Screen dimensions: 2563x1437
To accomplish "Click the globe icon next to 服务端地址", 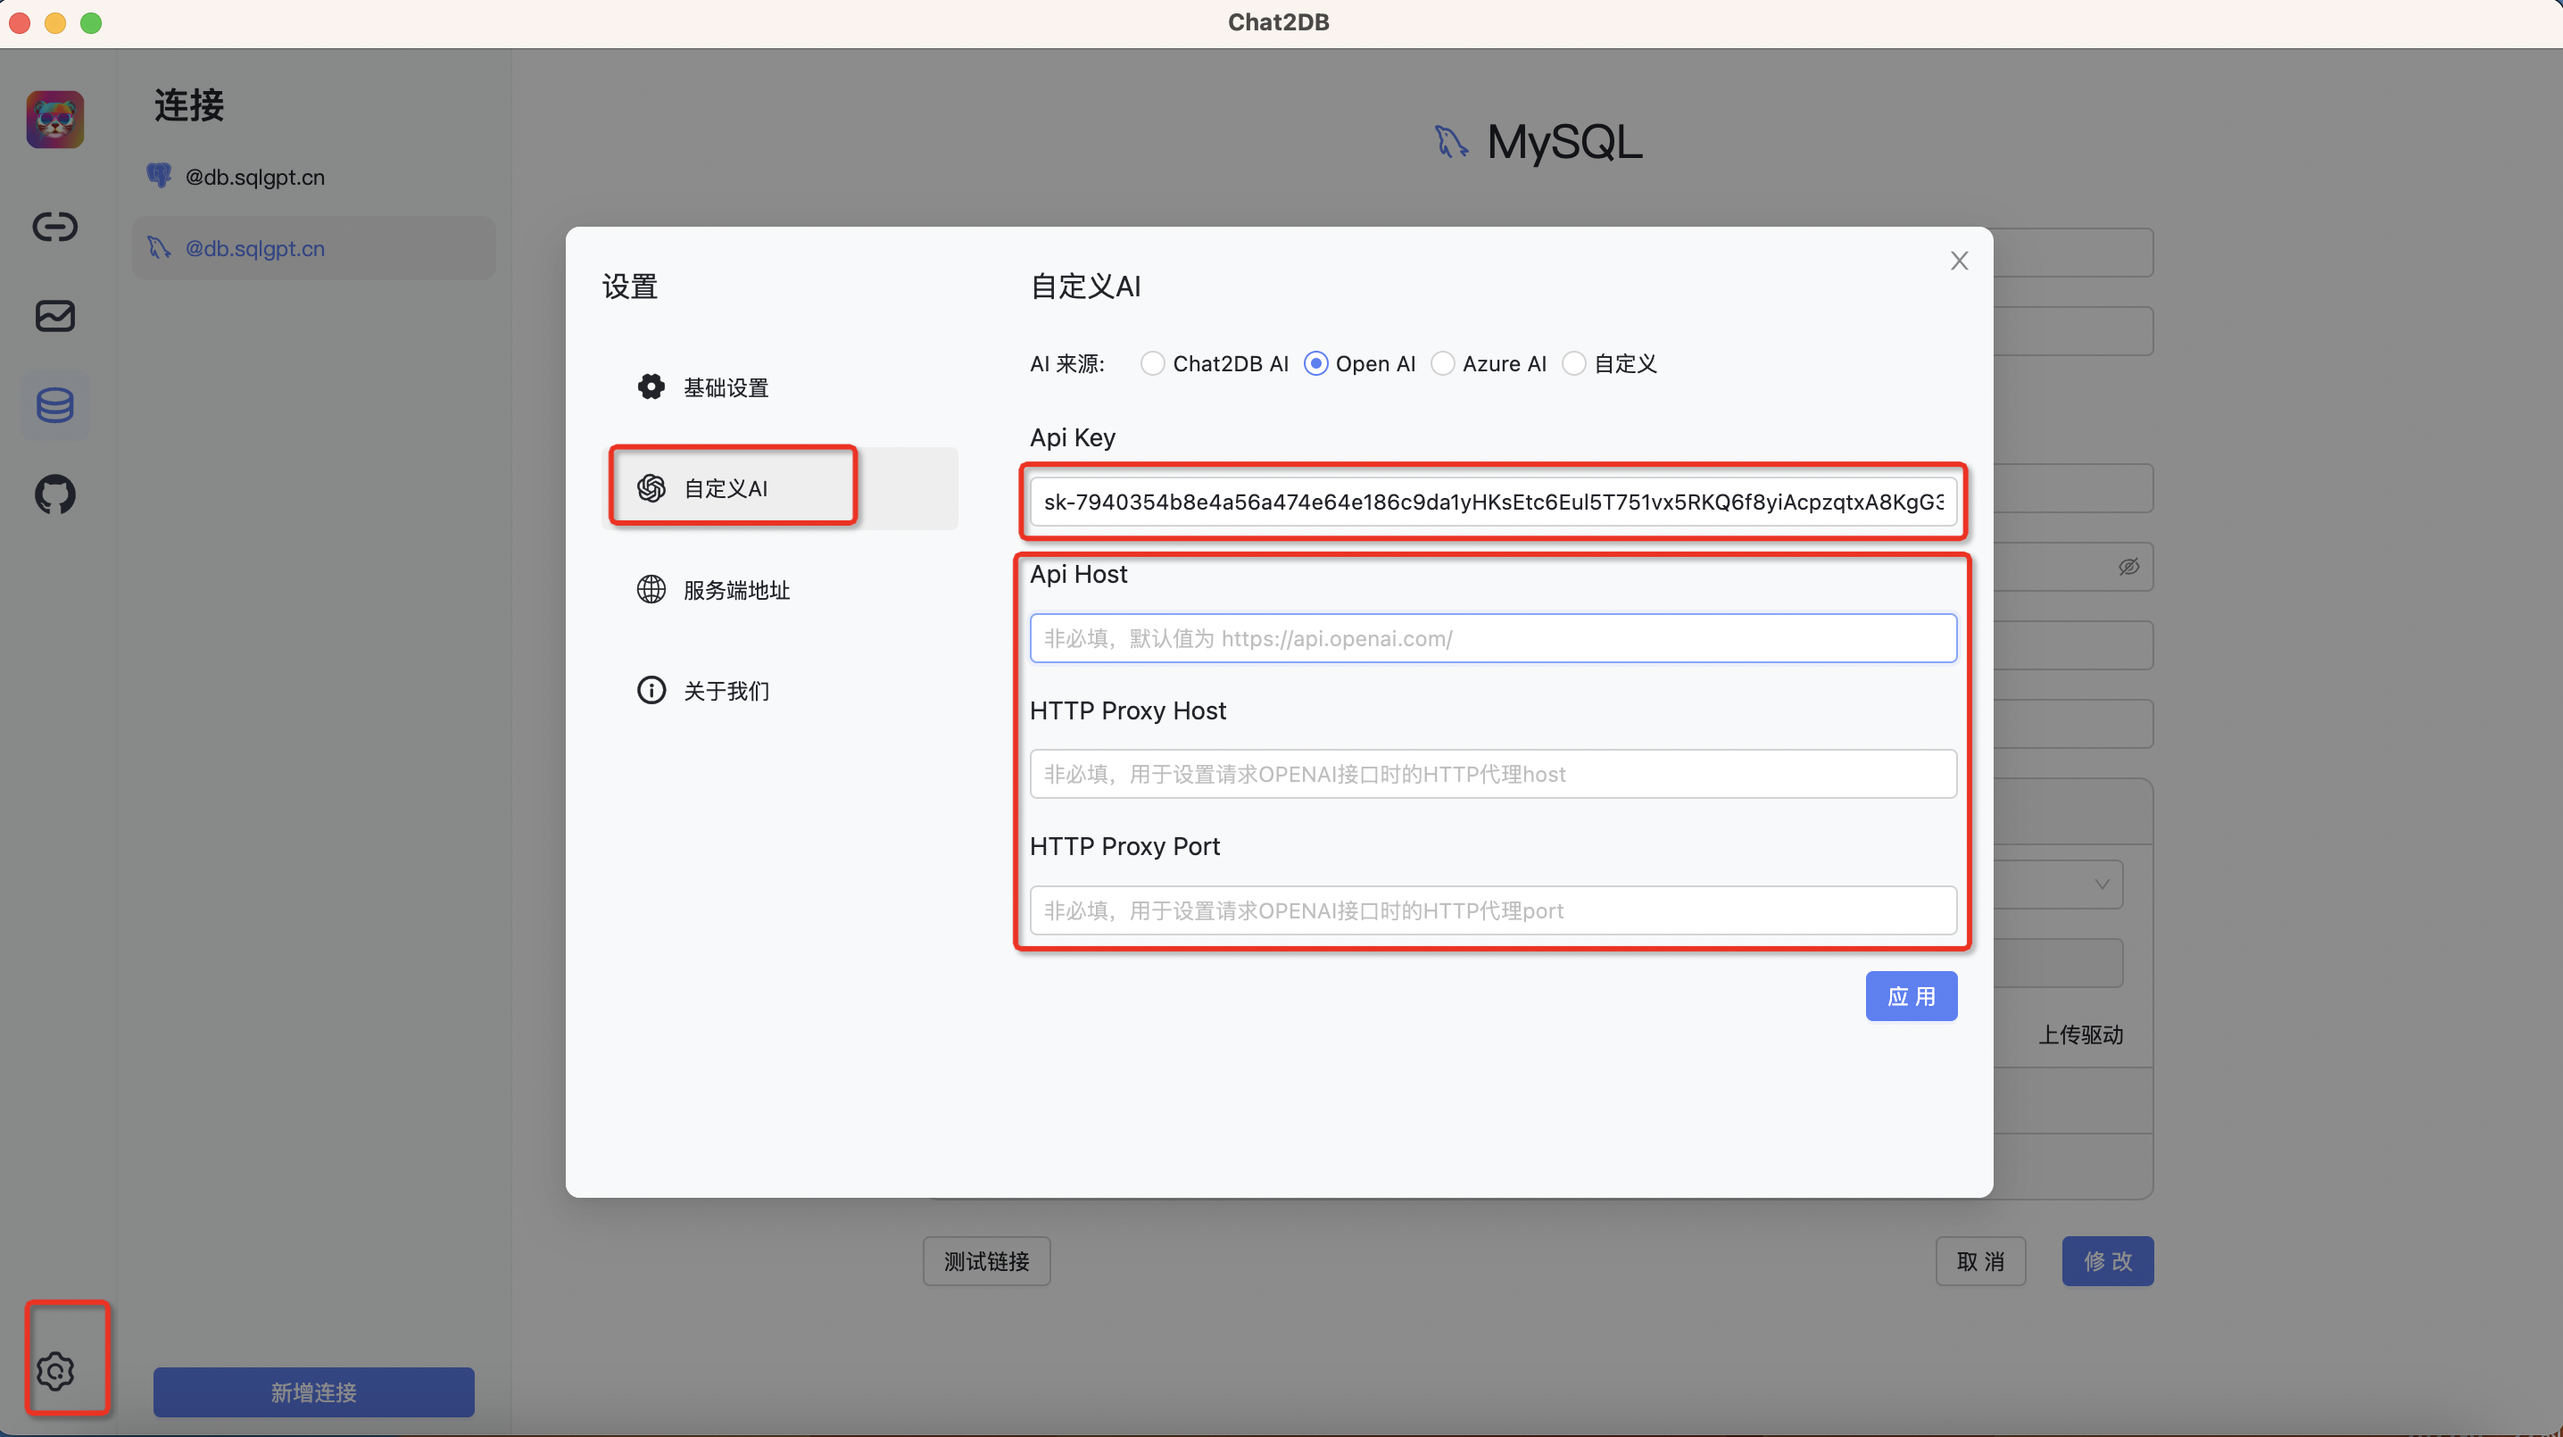I will (651, 589).
